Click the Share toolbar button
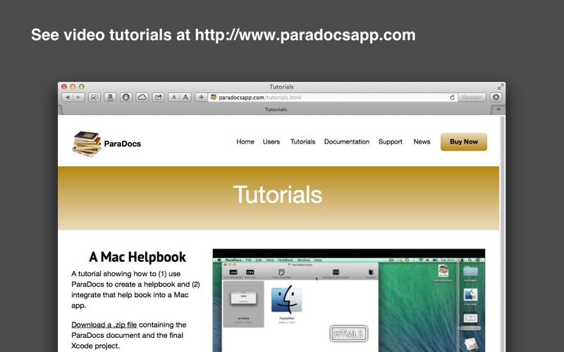The image size is (564, 352). pyautogui.click(x=158, y=97)
